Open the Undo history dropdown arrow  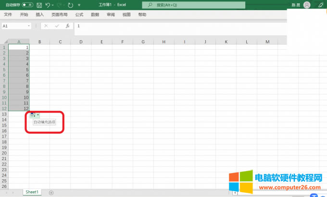click(x=53, y=5)
